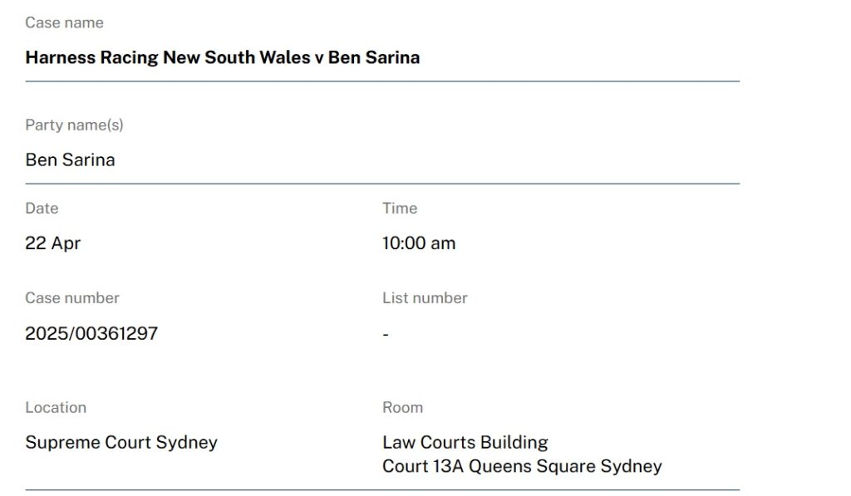Image resolution: width=851 pixels, height=496 pixels.
Task: Click the "Date" field label
Action: 42,208
